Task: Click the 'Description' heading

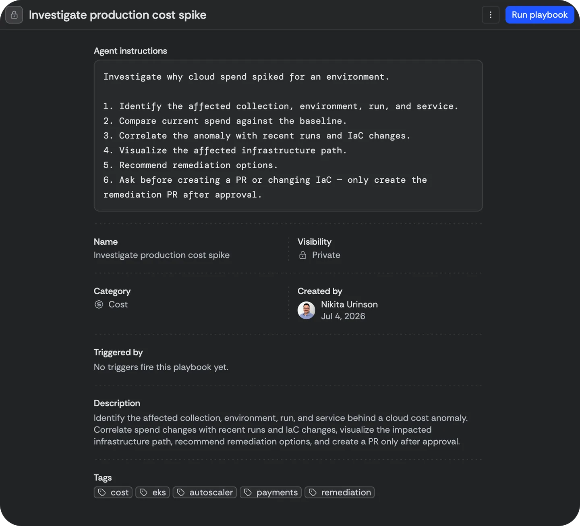Action: 117,403
